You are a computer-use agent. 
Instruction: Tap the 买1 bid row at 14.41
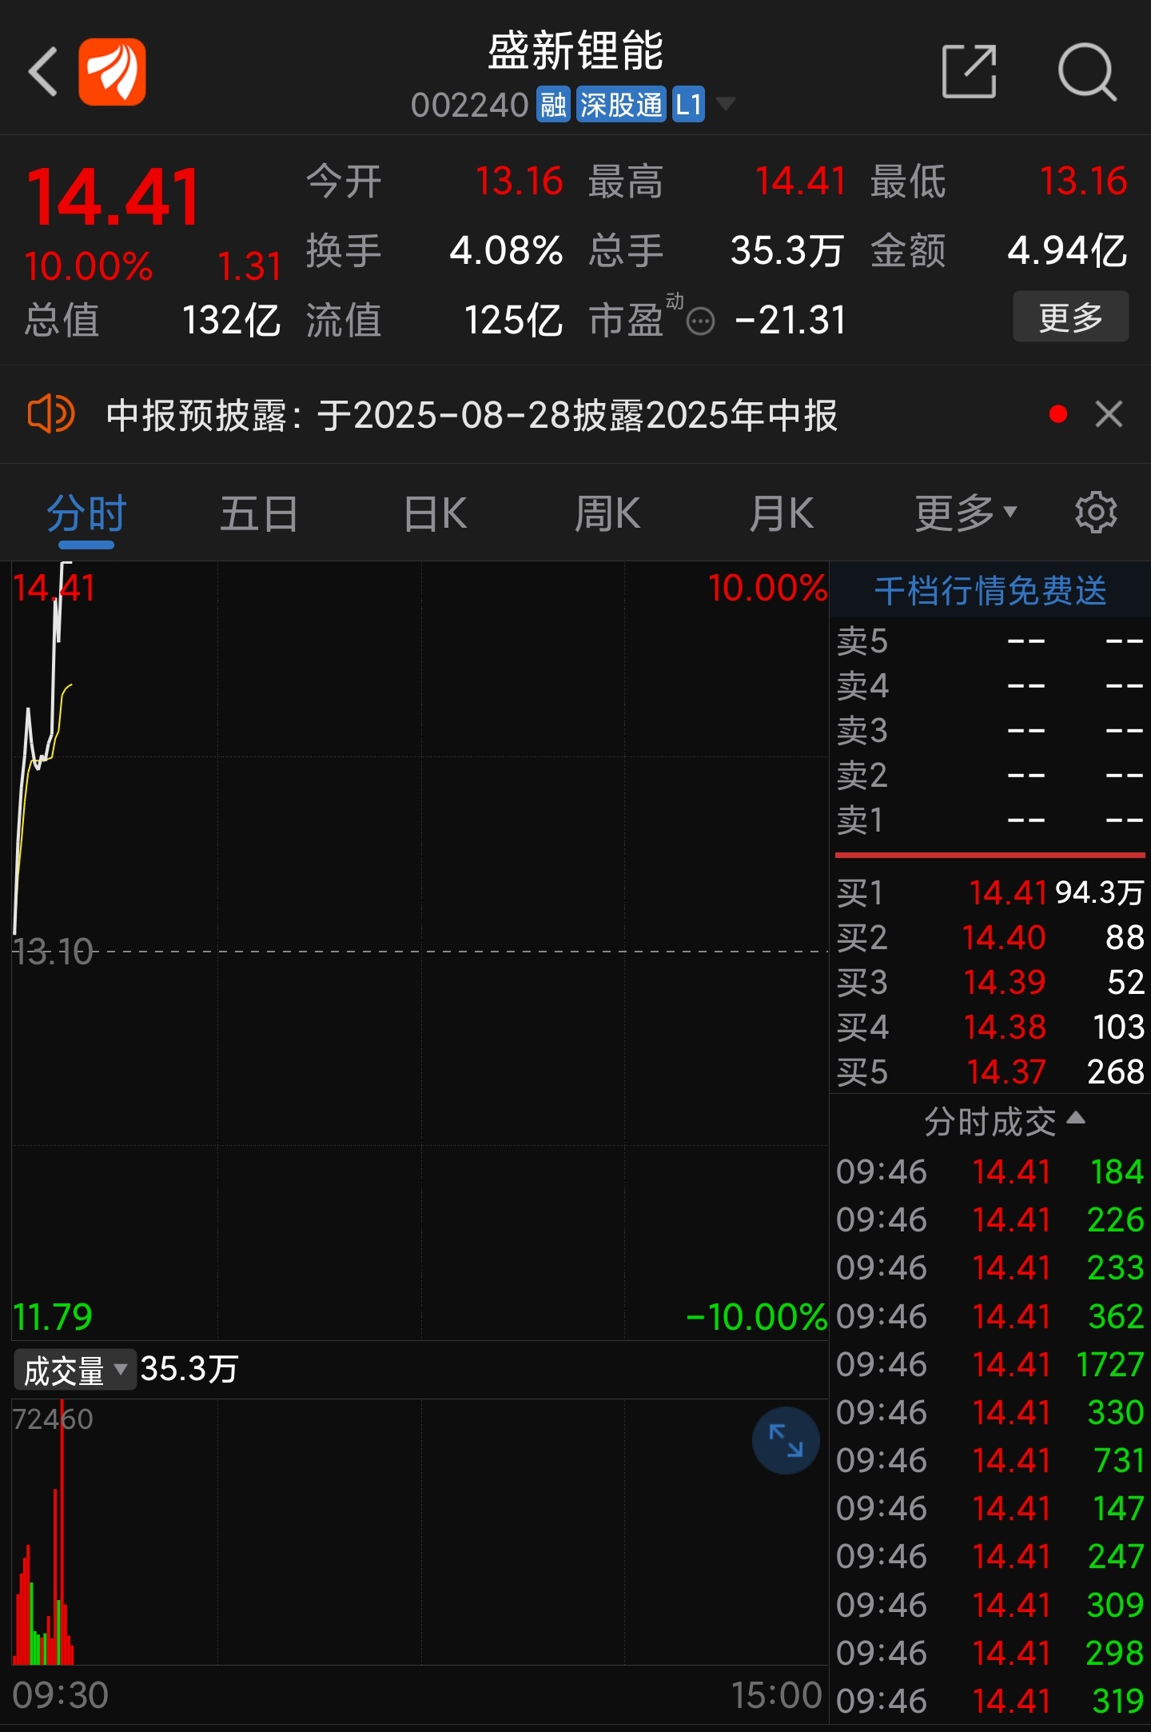pyautogui.click(x=990, y=892)
